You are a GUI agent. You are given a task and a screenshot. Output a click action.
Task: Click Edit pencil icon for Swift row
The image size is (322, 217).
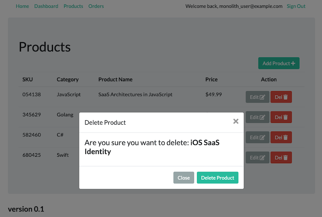pos(262,158)
